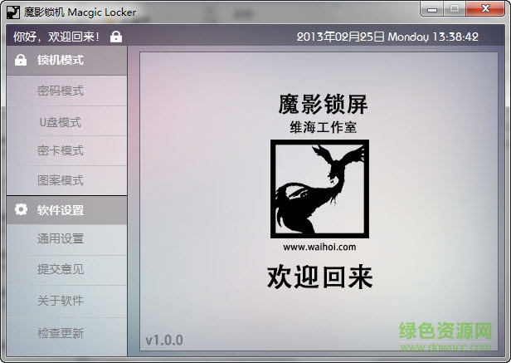Switch to 图案模式 pattern mode
The height and width of the screenshot is (363, 511).
(x=61, y=180)
